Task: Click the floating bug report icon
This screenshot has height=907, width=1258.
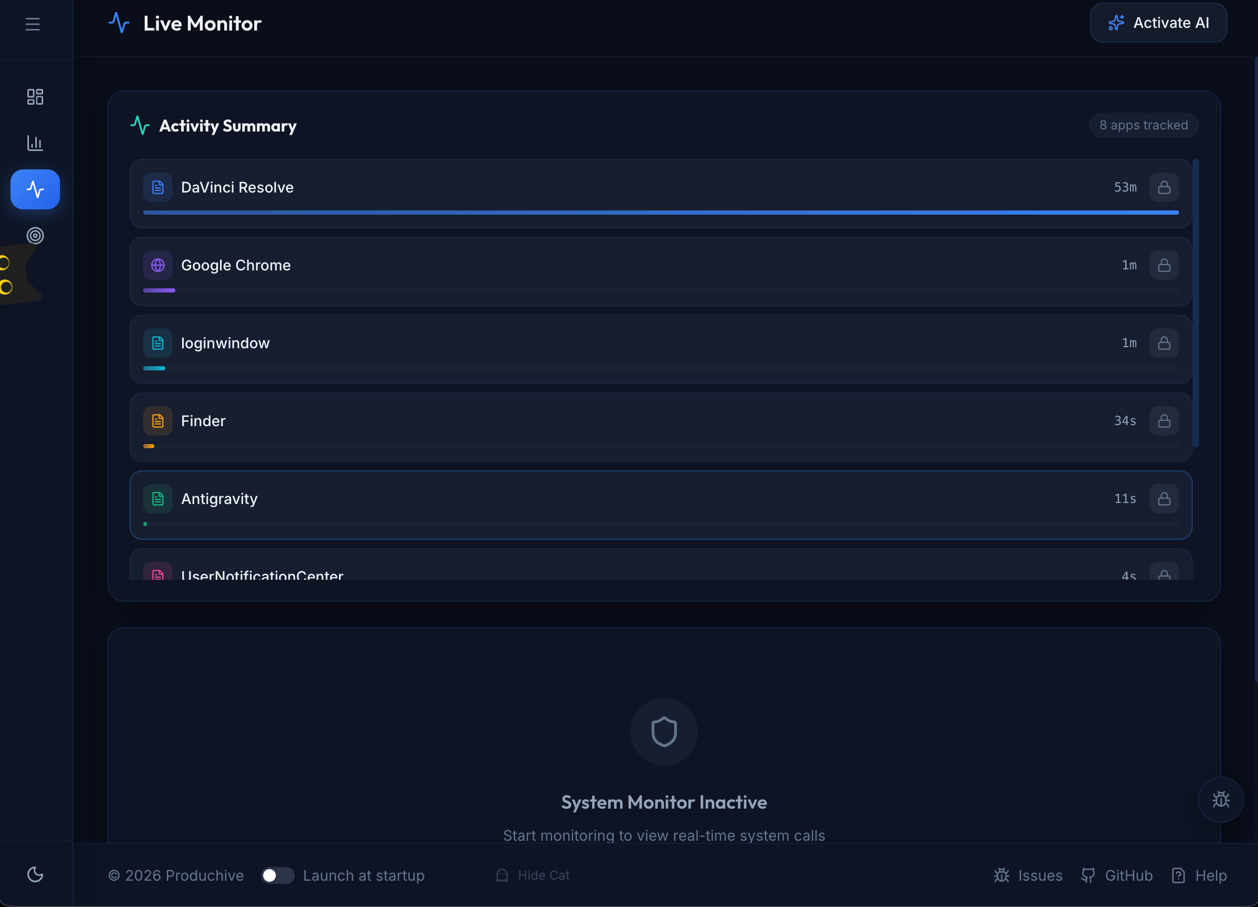Action: point(1221,800)
